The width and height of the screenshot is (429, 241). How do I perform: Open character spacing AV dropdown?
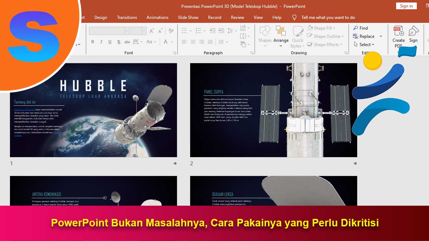coord(137,42)
